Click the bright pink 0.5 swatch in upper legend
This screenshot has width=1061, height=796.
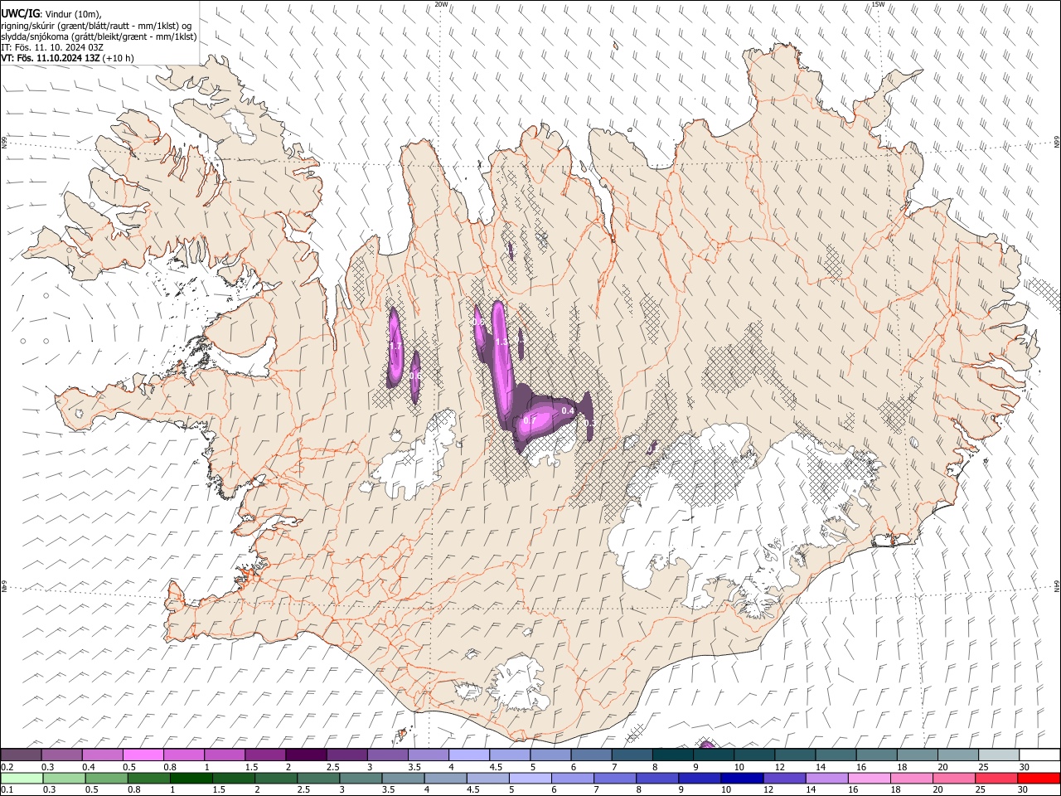pos(143,755)
